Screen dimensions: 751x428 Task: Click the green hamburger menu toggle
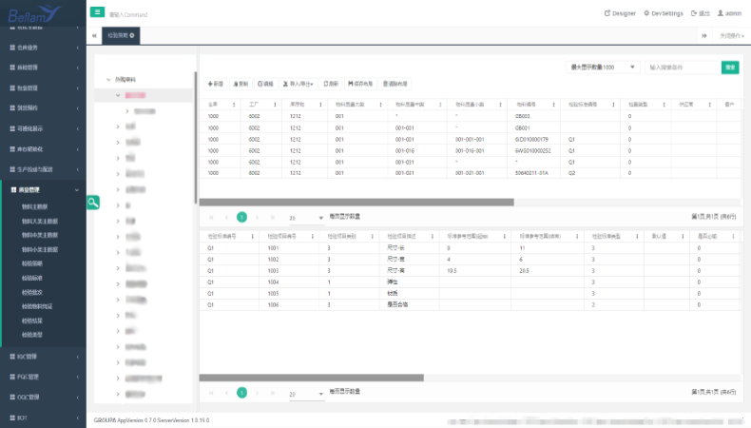coord(98,12)
